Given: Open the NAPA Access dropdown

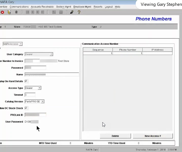Looking at the screenshot, I should point(12,44).
